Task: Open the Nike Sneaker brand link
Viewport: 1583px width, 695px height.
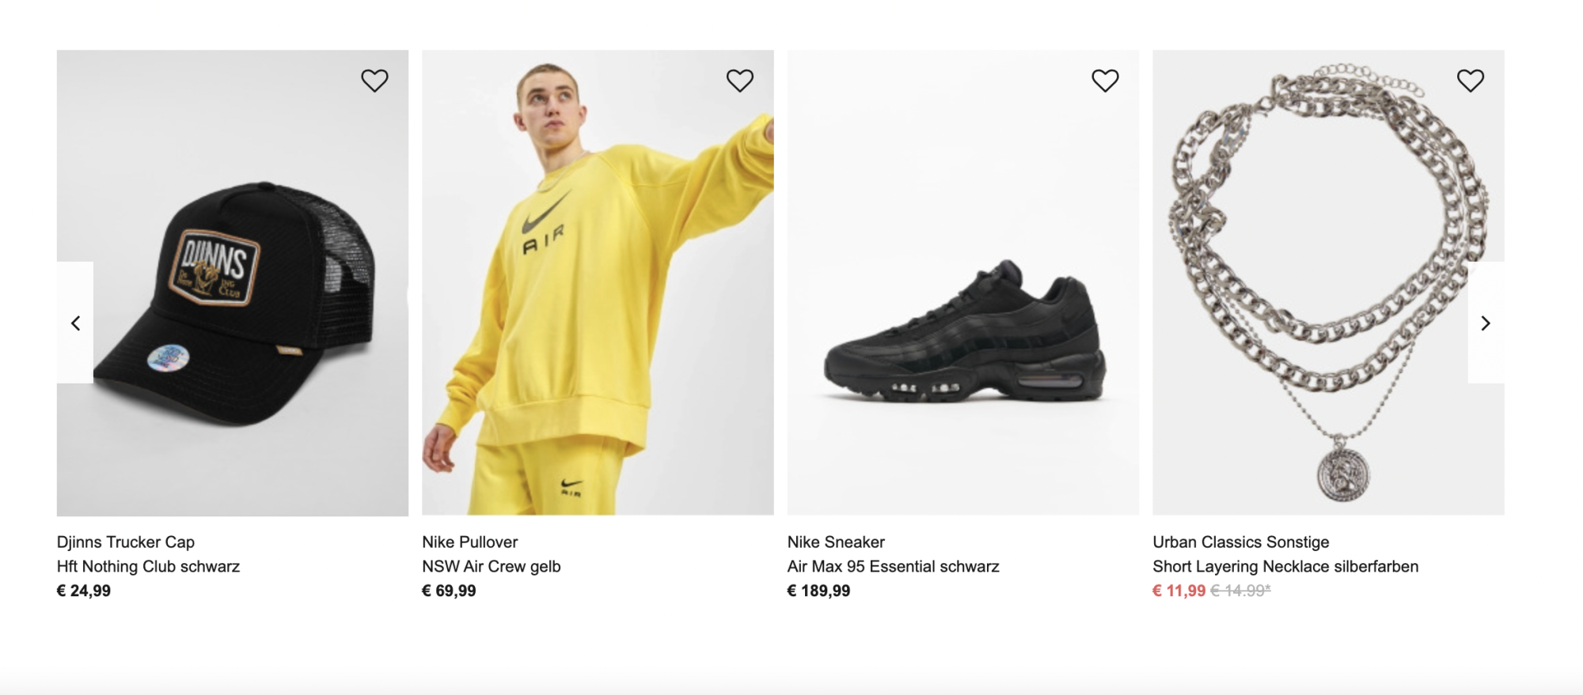Action: [x=836, y=542]
